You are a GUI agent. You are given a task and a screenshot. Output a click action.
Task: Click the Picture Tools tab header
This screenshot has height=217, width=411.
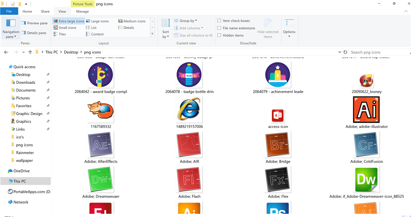click(83, 4)
